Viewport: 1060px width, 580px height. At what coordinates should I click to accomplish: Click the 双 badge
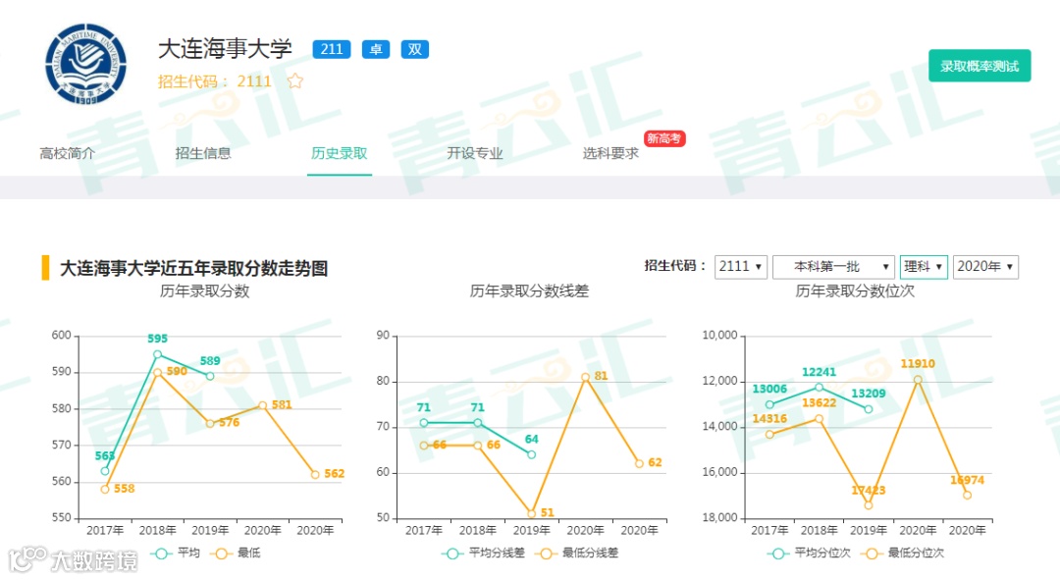tap(415, 49)
